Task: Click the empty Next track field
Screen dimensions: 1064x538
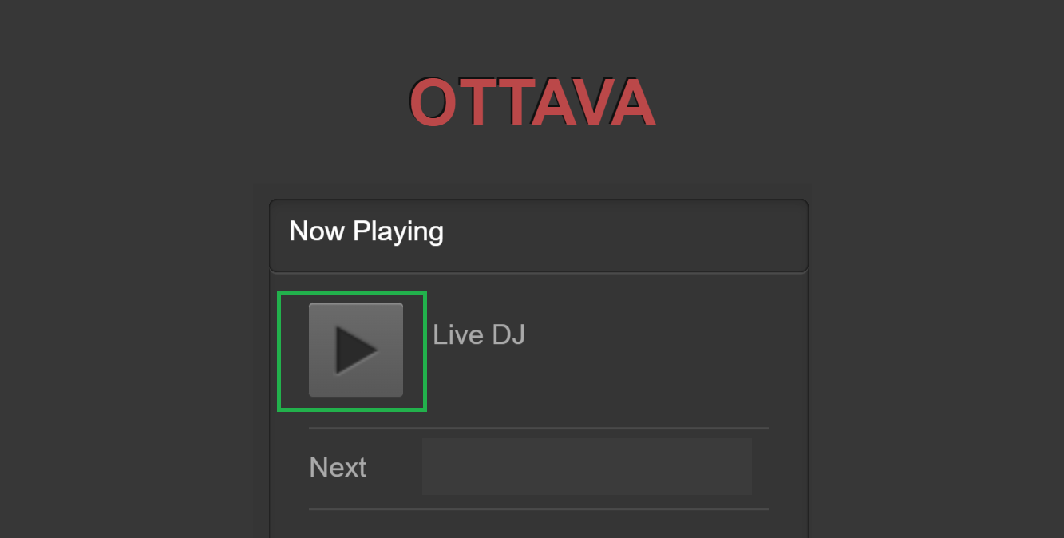Action: coord(587,466)
